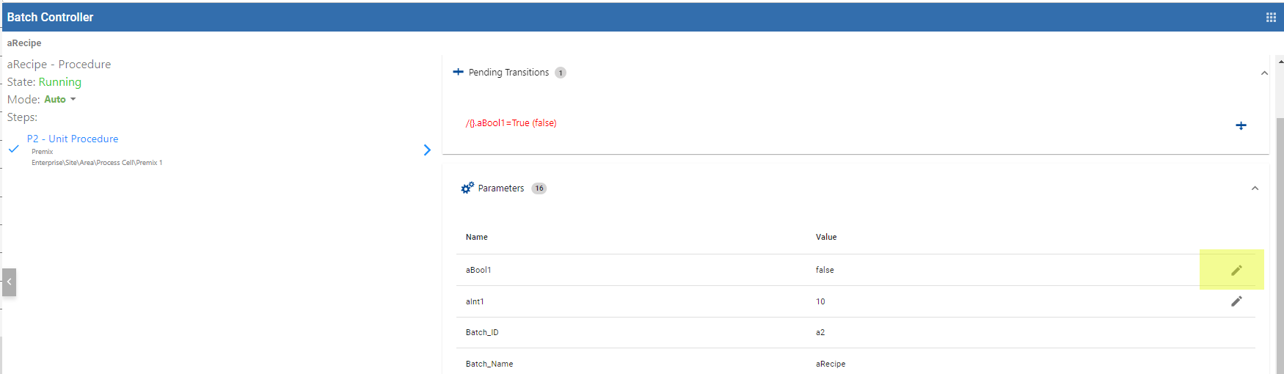
Task: Open the Mode Auto dropdown
Action: tap(60, 100)
